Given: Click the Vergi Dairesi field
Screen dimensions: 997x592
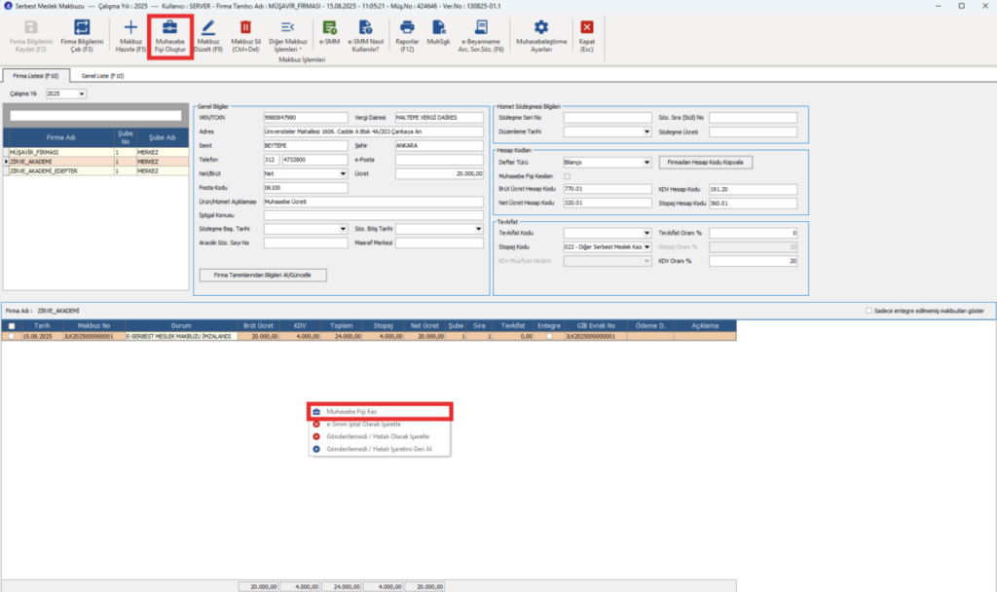Looking at the screenshot, I should pos(439,118).
